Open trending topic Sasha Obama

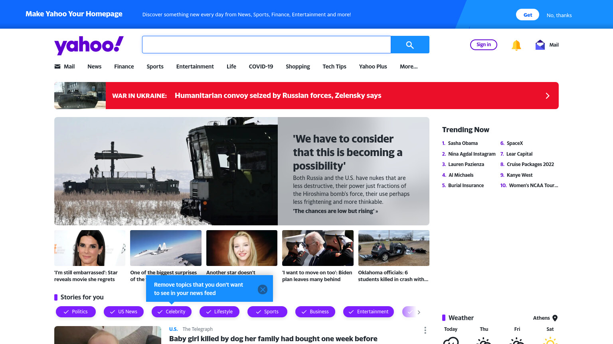coord(463,143)
